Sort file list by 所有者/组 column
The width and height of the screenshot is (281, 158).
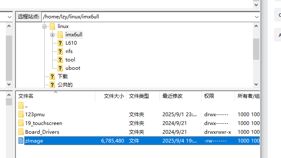[247, 96]
